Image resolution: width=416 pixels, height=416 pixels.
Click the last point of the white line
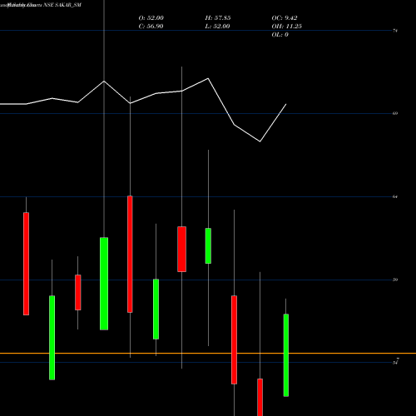286,104
